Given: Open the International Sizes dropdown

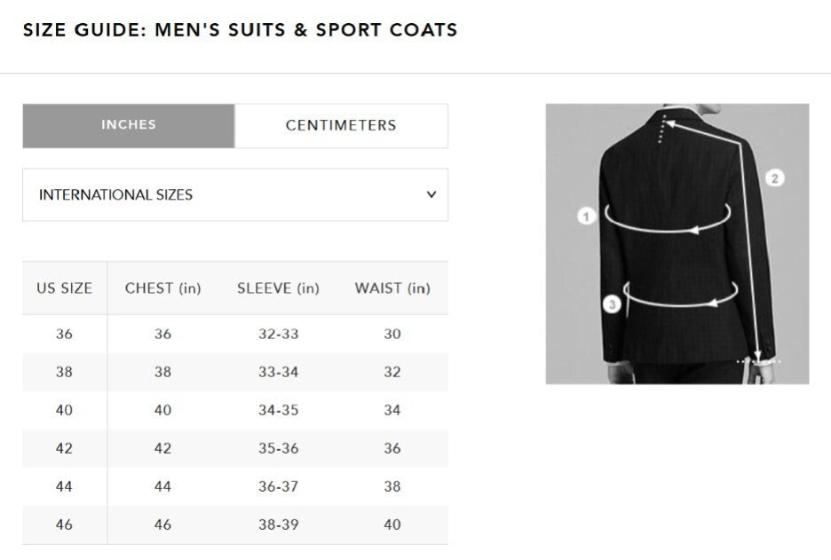Looking at the screenshot, I should click(234, 194).
